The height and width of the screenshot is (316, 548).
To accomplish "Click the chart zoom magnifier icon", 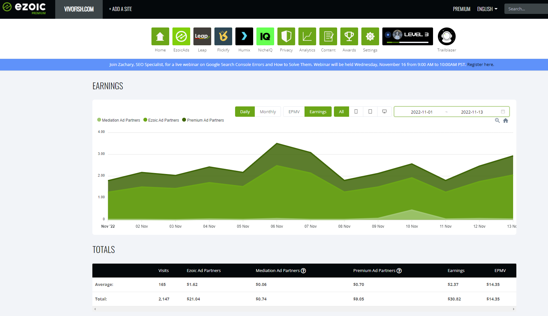I will click(x=497, y=120).
